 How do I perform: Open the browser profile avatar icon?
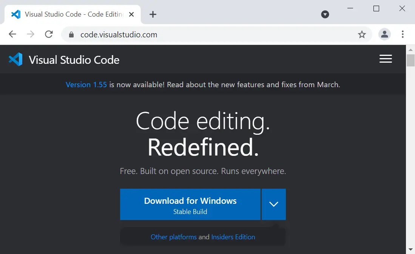pyautogui.click(x=384, y=34)
